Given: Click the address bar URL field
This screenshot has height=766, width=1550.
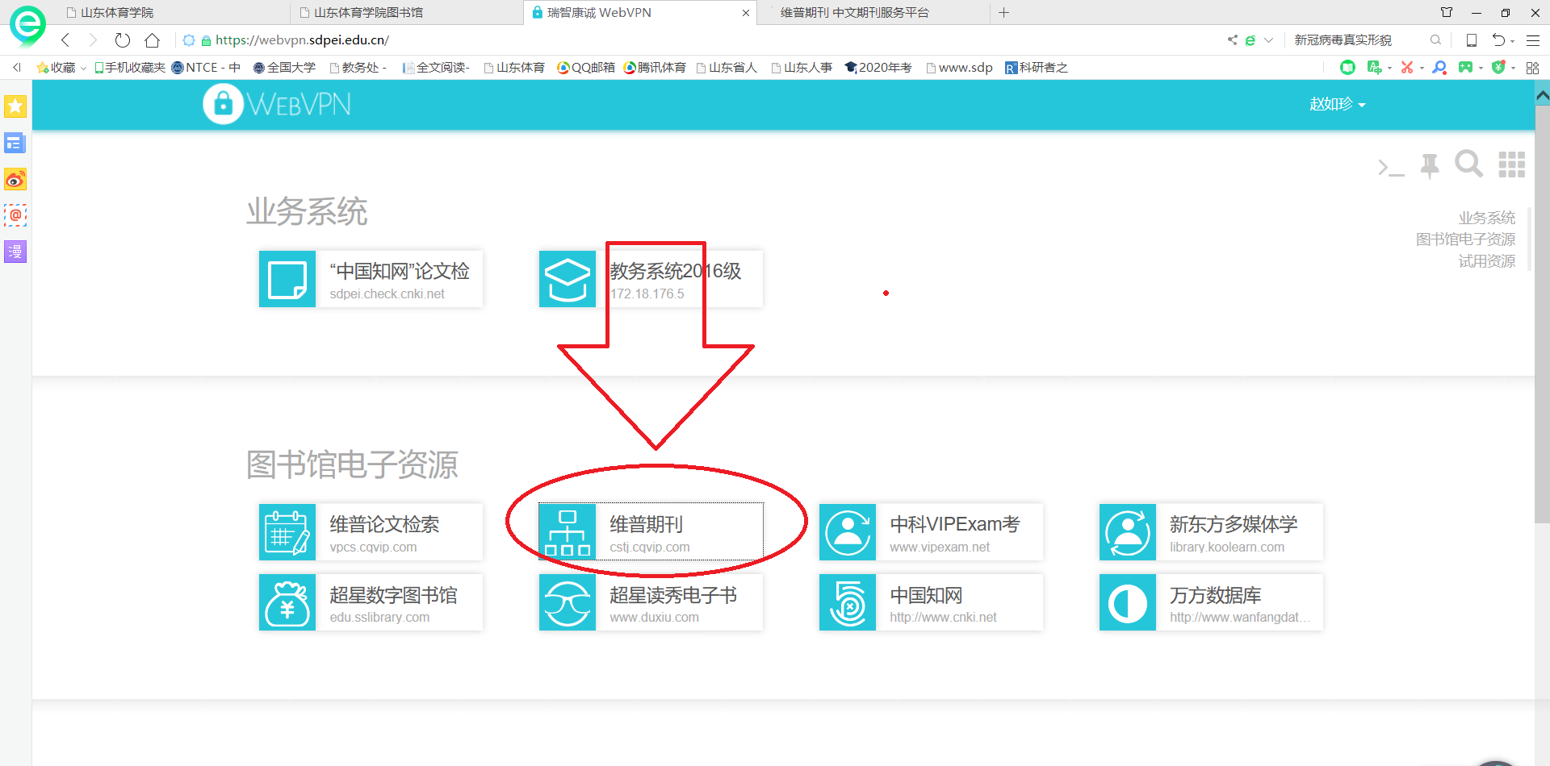Looking at the screenshot, I should (x=302, y=40).
